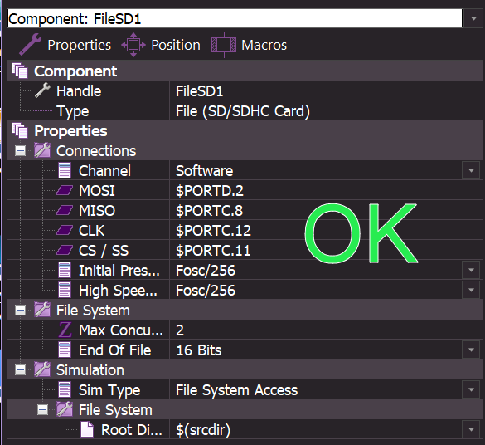Click the Position arrows icon
The width and height of the screenshot is (485, 445).
[133, 45]
